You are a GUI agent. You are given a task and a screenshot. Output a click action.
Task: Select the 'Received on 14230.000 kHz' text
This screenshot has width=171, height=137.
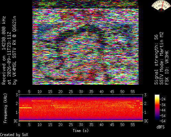coord(4,50)
